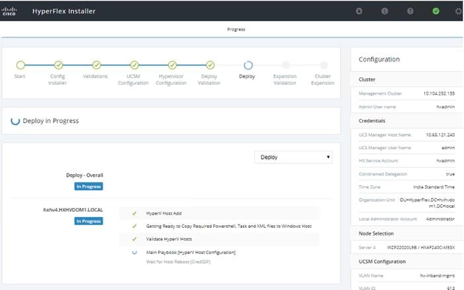Click the spinner beside Main Playbook task
This screenshot has height=290, width=464.
pyautogui.click(x=134, y=252)
